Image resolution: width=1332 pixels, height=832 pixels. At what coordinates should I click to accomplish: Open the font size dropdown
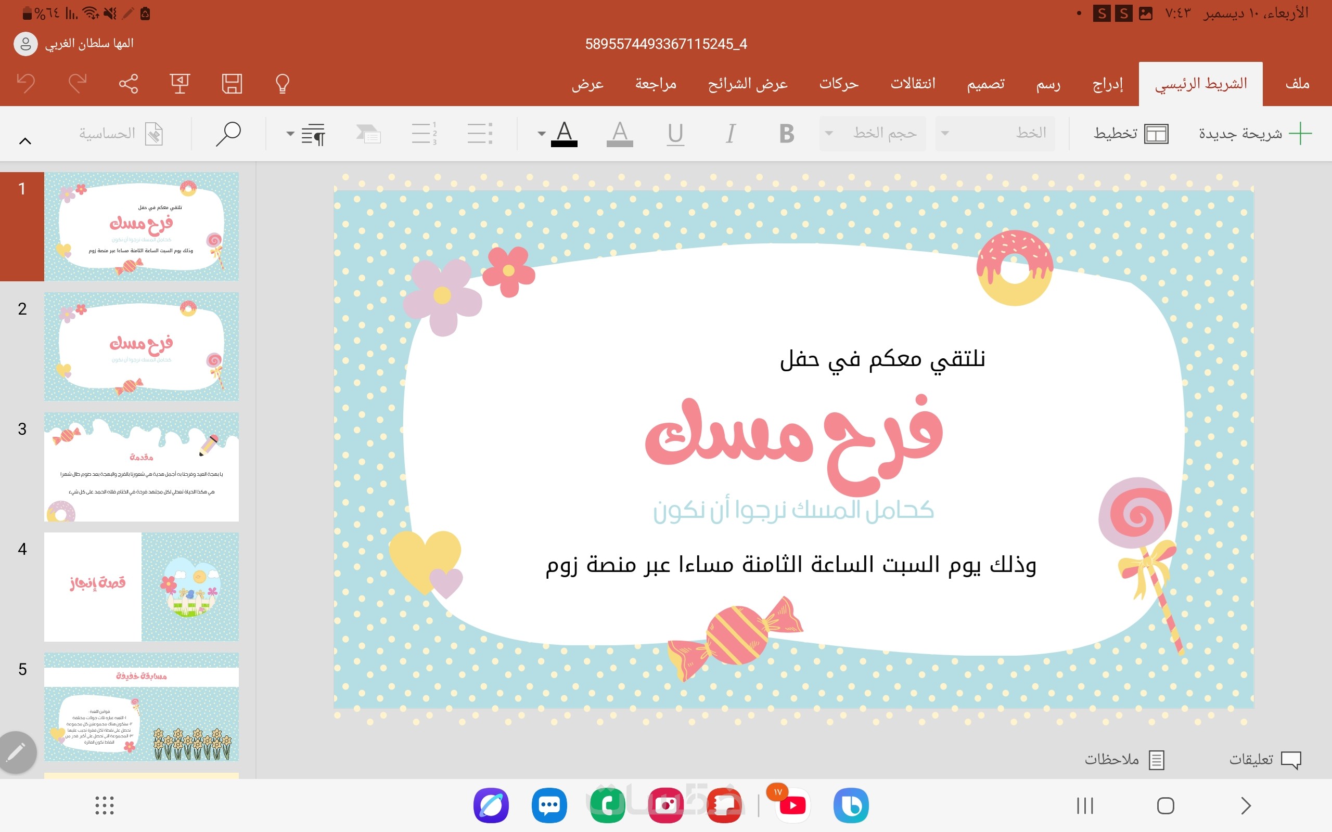pos(873,134)
